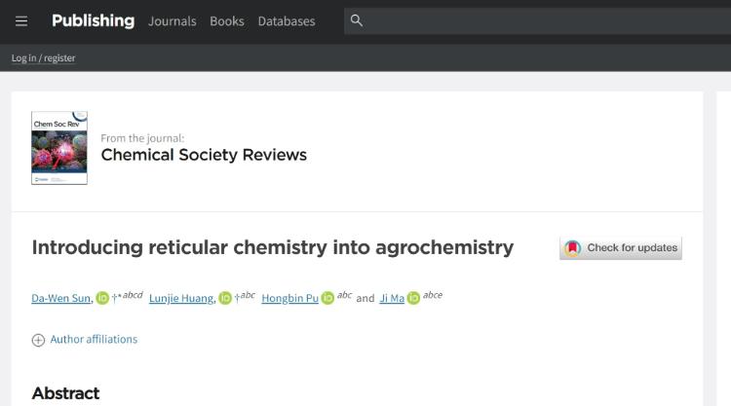Open Hongbin Pu's ORCID icon
731x406 pixels.
point(328,298)
